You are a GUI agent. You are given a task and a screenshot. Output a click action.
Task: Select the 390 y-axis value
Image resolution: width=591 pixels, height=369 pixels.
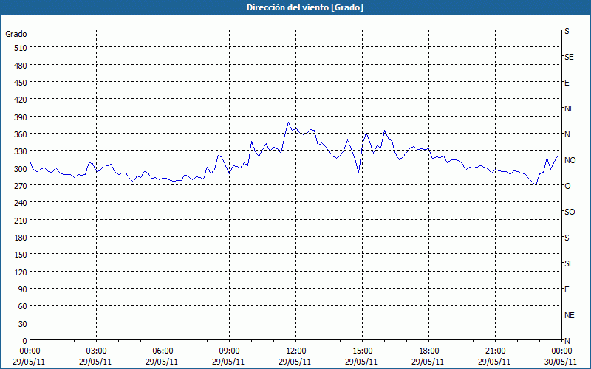click(x=21, y=117)
